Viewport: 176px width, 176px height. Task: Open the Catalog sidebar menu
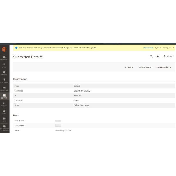pos(4,73)
